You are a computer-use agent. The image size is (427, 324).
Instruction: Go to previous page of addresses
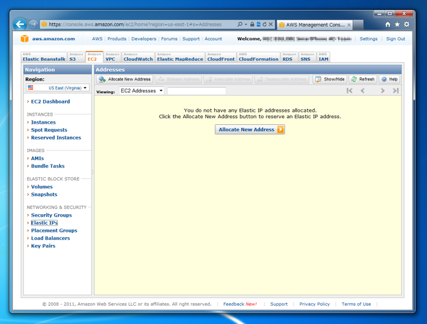click(x=362, y=90)
